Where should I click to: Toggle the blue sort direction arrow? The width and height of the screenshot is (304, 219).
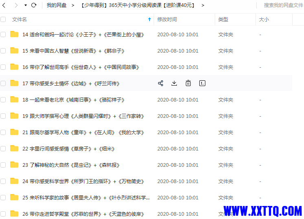[x=150, y=20]
